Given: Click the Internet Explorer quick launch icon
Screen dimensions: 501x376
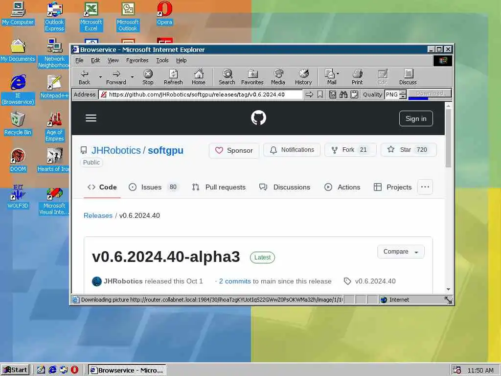Looking at the screenshot, I should 52,370.
